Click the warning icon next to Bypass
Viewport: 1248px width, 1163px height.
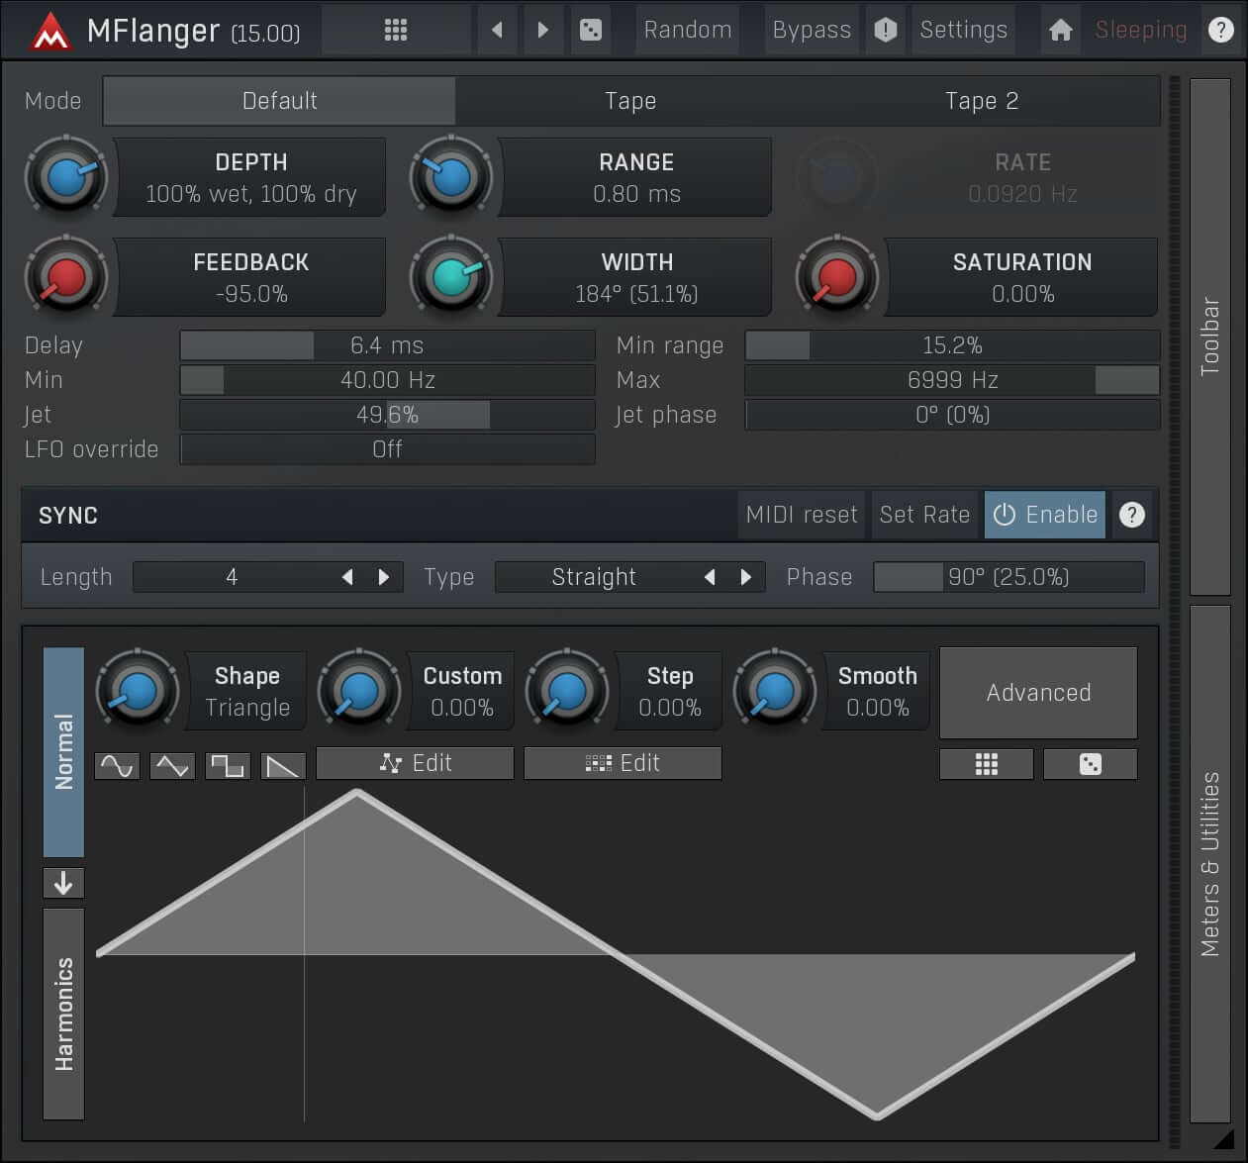(885, 30)
